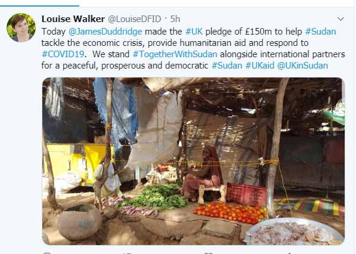This screenshot has width=356, height=254.
Task: Open the #TogetherWithSudan hashtag link
Action: pyautogui.click(x=175, y=54)
